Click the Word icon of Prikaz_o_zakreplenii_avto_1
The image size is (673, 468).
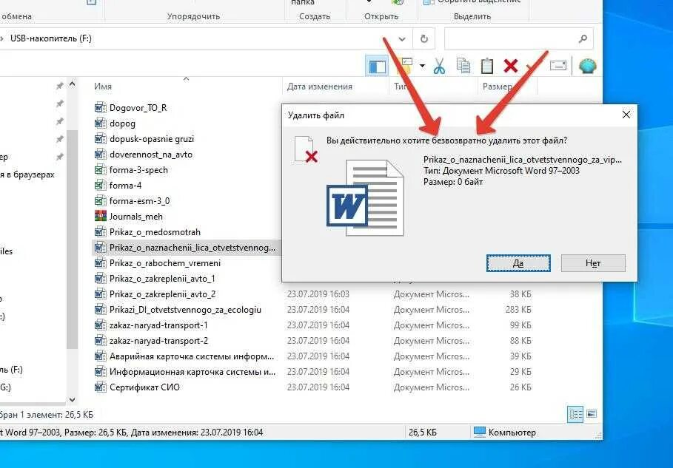coord(100,279)
